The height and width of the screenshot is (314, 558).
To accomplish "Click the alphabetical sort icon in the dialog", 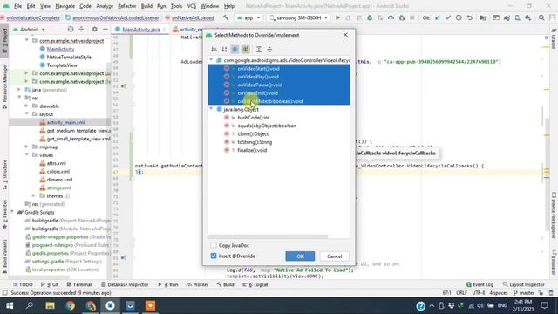I will coord(214,49).
